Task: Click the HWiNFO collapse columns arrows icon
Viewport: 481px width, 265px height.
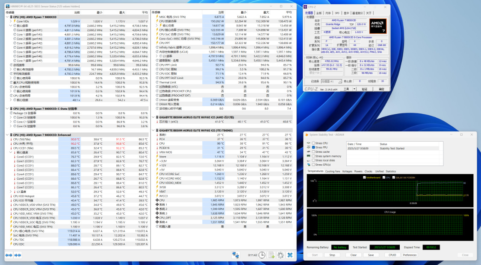Action: pos(18,255)
